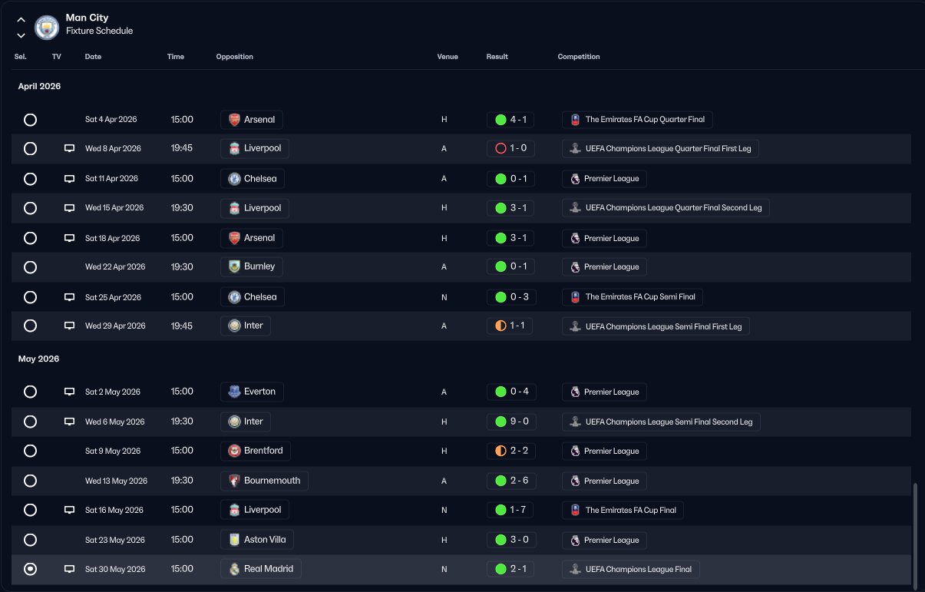Open Arsenal from the Sat 4 Apr fixture
Viewport: 925px width, 592px height.
pos(252,120)
